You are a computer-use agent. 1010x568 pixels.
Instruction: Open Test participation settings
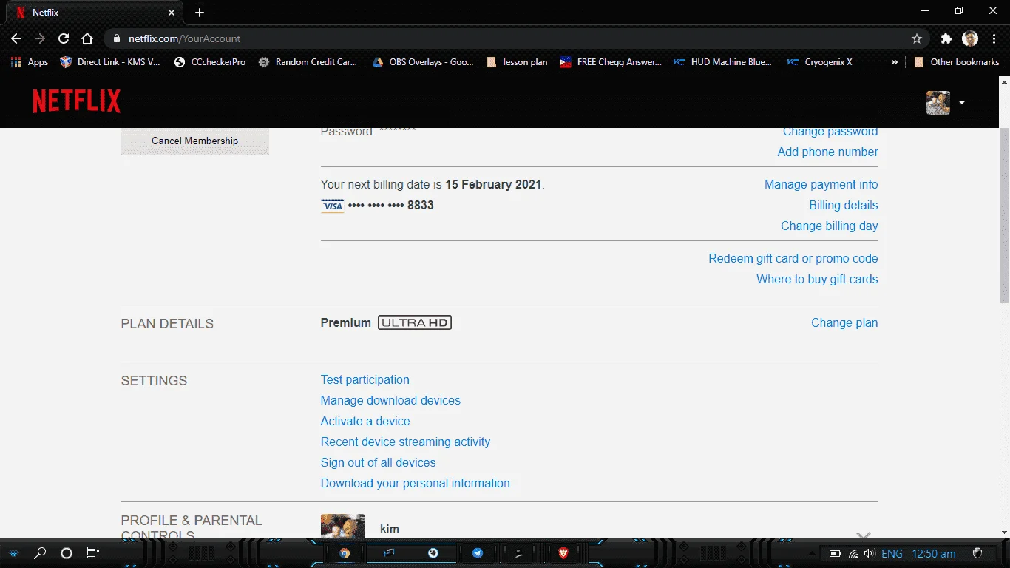point(365,379)
